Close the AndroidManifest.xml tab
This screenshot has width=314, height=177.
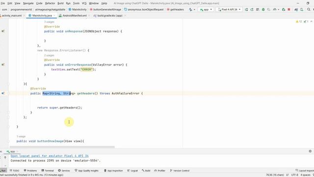(x=89, y=15)
